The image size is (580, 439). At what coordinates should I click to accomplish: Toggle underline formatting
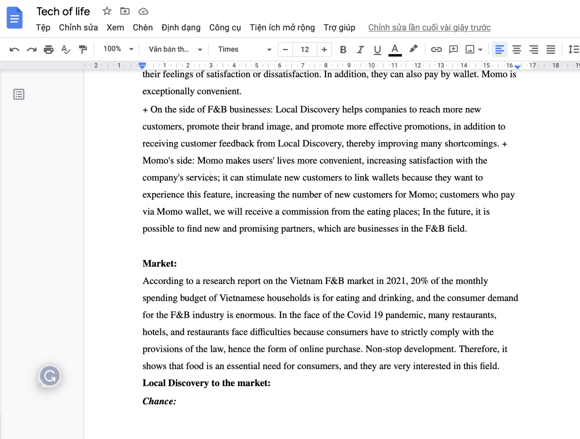[377, 49]
